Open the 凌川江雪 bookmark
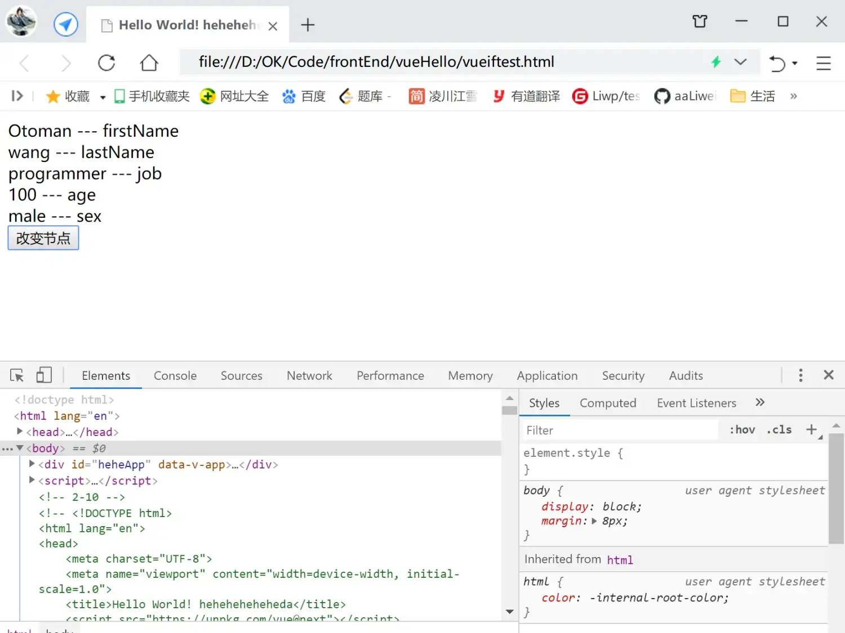 click(443, 96)
